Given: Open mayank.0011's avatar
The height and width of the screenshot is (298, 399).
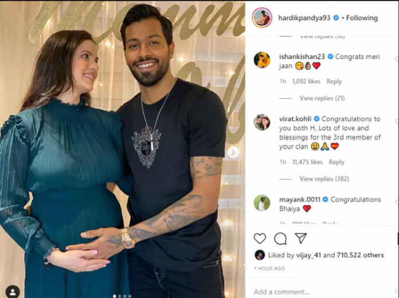Looking at the screenshot, I should tap(262, 203).
